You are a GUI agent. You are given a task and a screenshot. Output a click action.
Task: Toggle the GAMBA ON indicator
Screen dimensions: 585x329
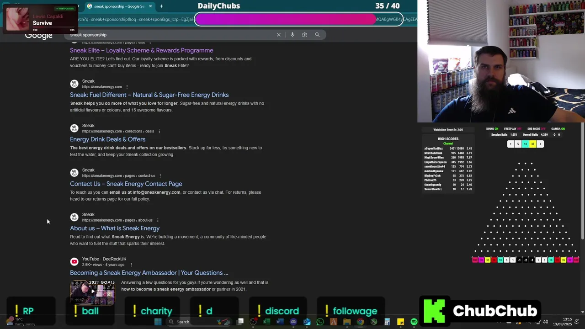[x=558, y=129]
